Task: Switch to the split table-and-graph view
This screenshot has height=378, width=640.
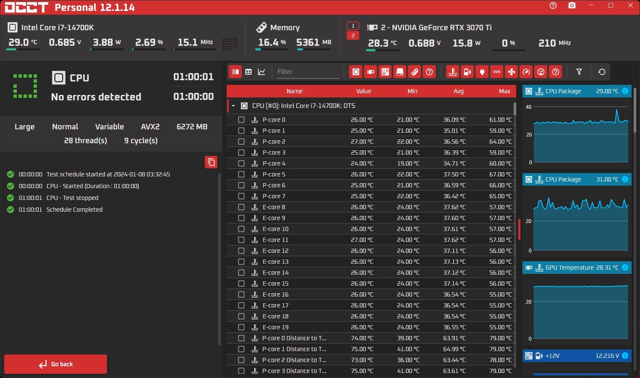Action: 235,72
